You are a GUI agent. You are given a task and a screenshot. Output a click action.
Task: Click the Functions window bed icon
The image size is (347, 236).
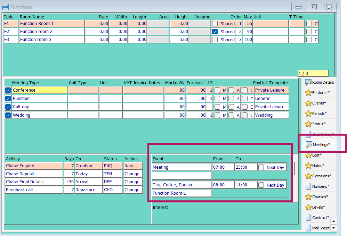[6, 7]
